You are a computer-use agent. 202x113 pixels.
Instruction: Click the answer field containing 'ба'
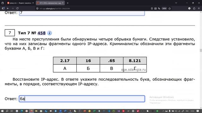click(82, 99)
